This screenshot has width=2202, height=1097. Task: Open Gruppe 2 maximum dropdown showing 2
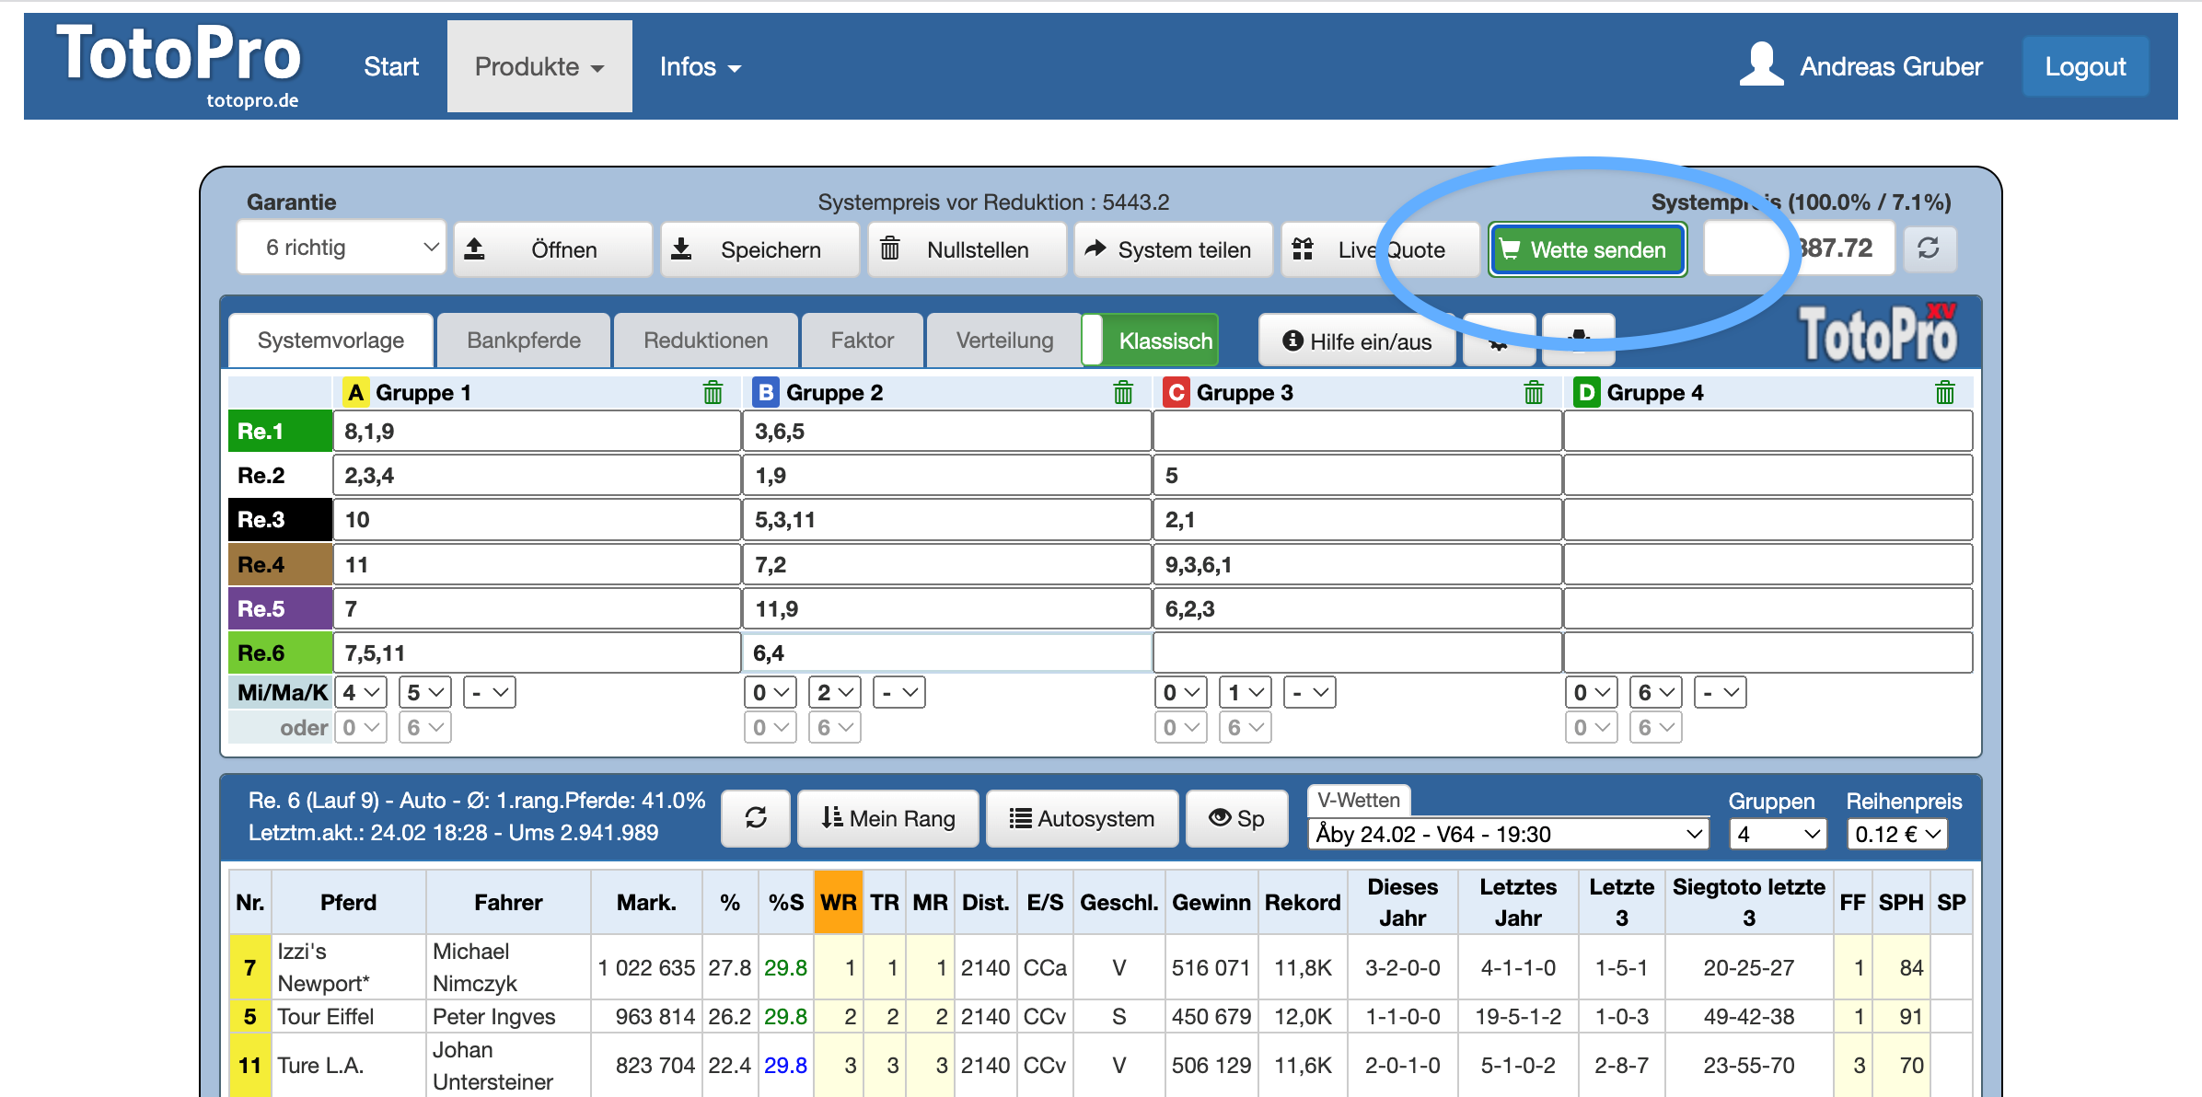click(x=836, y=692)
